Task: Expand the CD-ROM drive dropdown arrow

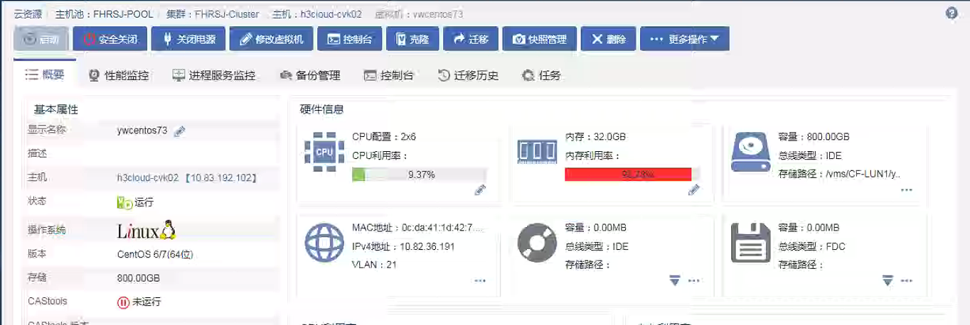Action: click(x=675, y=280)
